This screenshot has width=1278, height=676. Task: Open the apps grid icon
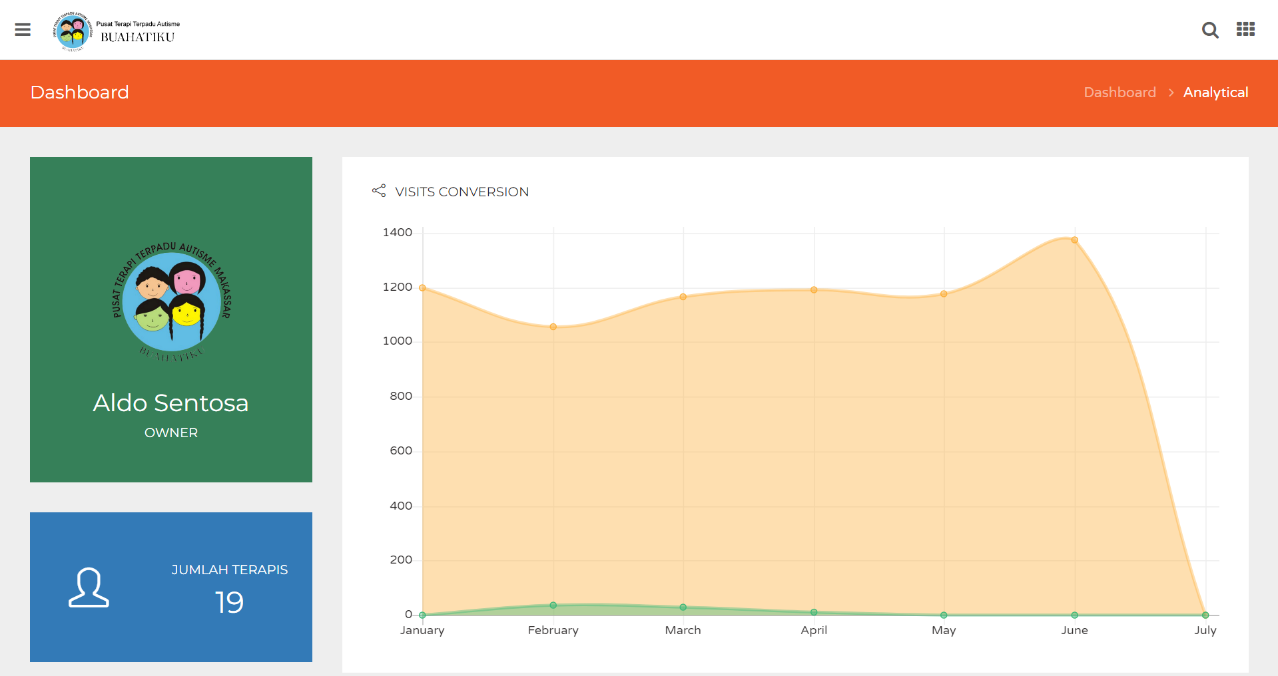(1245, 29)
